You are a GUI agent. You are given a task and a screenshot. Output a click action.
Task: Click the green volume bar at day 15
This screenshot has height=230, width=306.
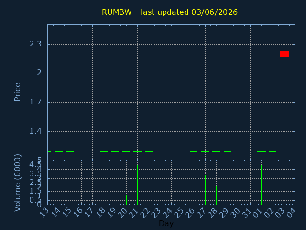[x=70, y=199]
